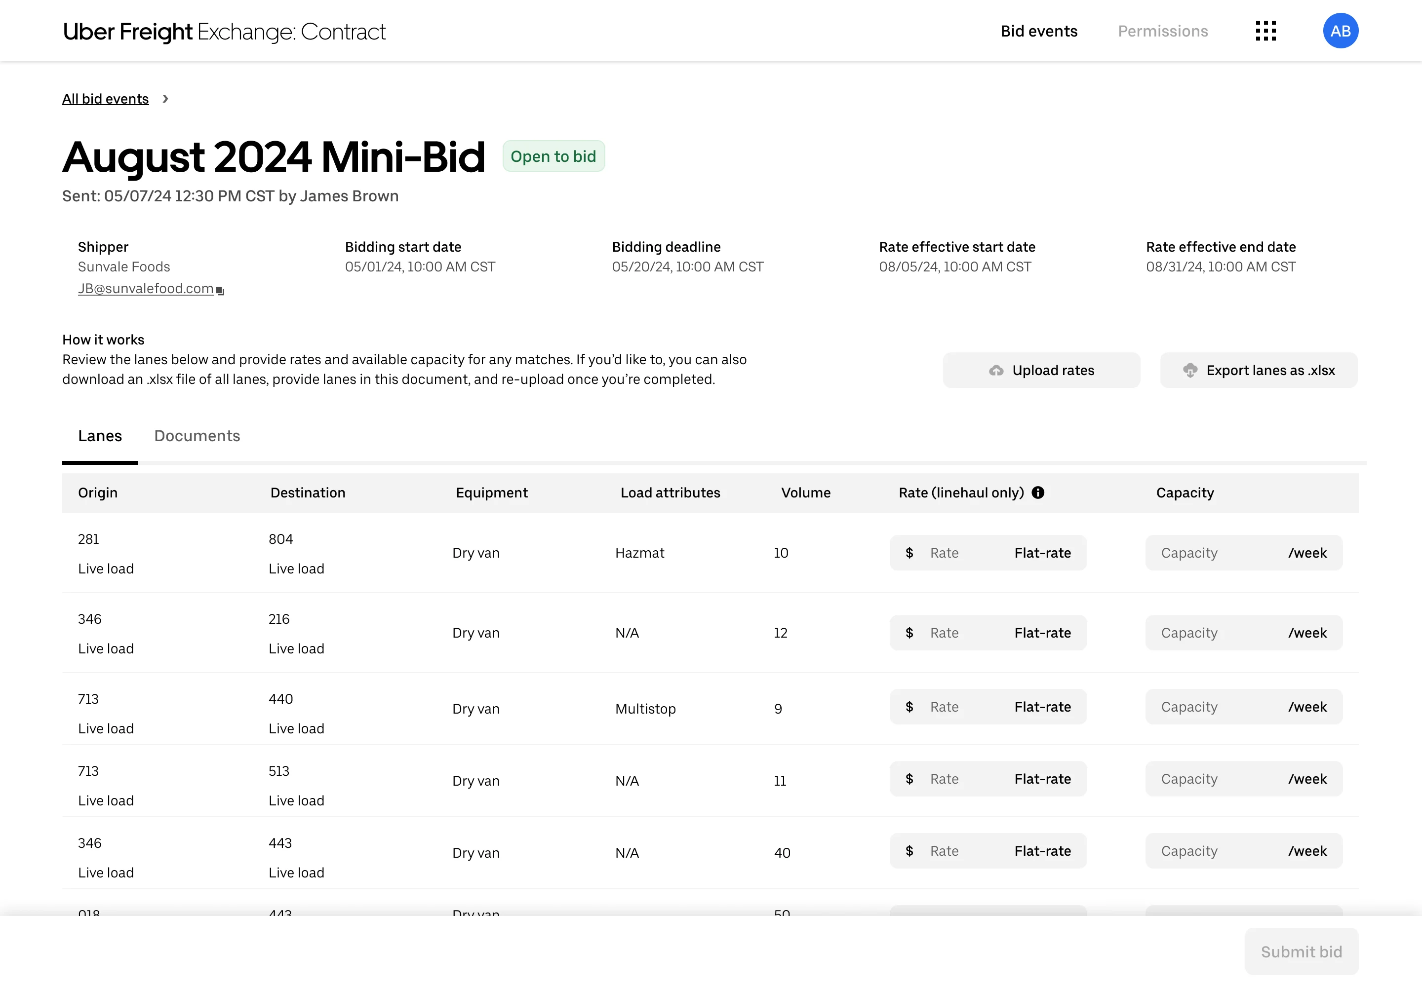This screenshot has width=1422, height=987.
Task: Open the AB account avatar menu
Action: pyautogui.click(x=1341, y=30)
